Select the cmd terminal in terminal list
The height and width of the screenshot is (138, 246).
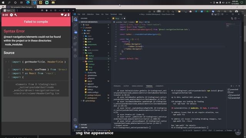click(x=231, y=92)
